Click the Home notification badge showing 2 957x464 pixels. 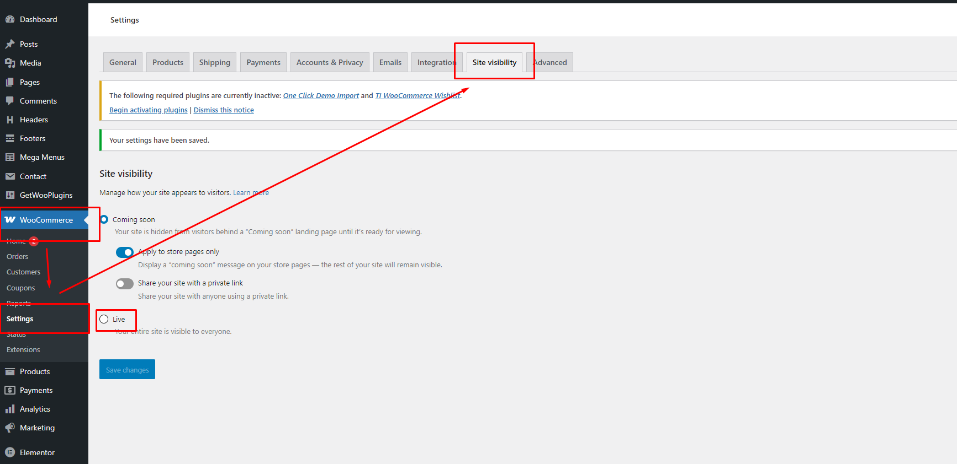34,241
